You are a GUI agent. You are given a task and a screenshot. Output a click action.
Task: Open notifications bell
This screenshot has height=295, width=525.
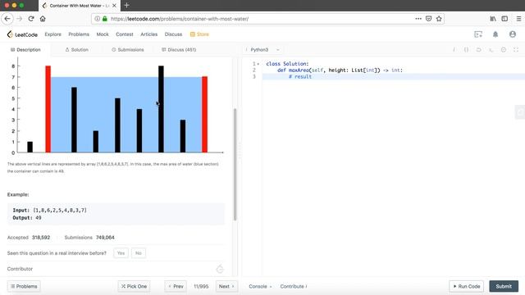(x=495, y=34)
